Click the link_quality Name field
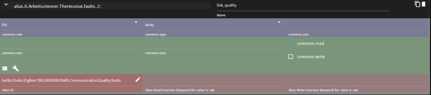This screenshot has height=95, width=431. point(303,5)
